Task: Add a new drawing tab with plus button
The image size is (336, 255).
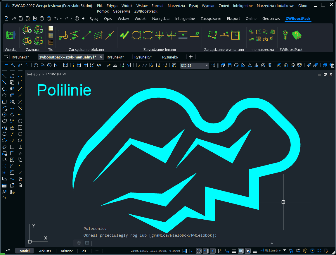Action: point(191,57)
